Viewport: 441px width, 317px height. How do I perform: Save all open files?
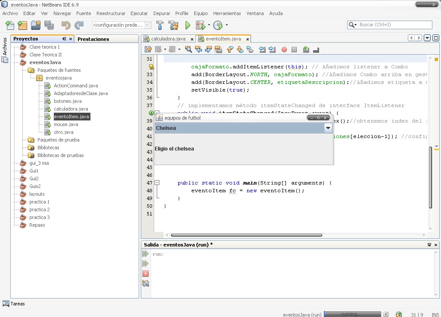coord(49,25)
